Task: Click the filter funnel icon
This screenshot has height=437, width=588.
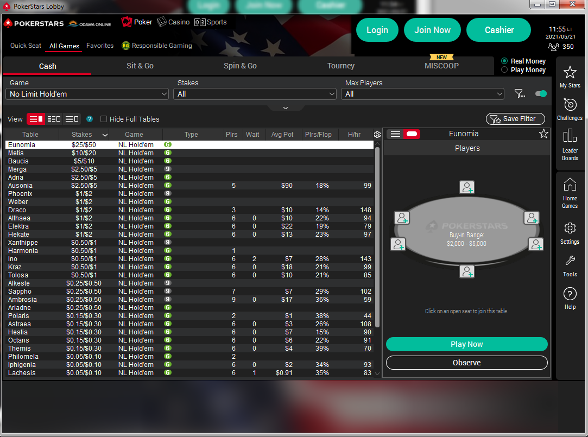Action: tap(520, 93)
